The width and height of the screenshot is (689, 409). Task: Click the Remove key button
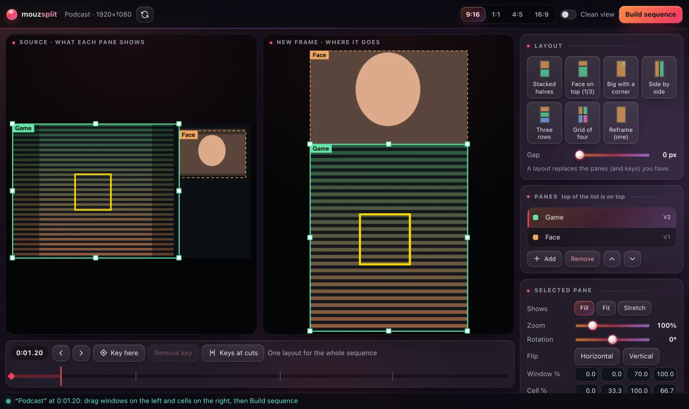[173, 353]
